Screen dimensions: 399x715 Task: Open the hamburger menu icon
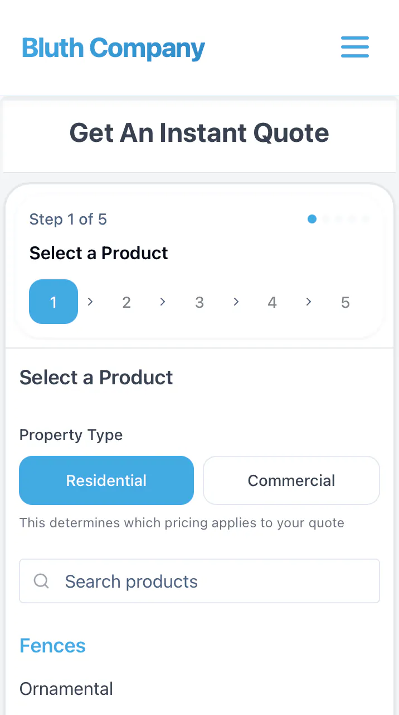tap(355, 47)
